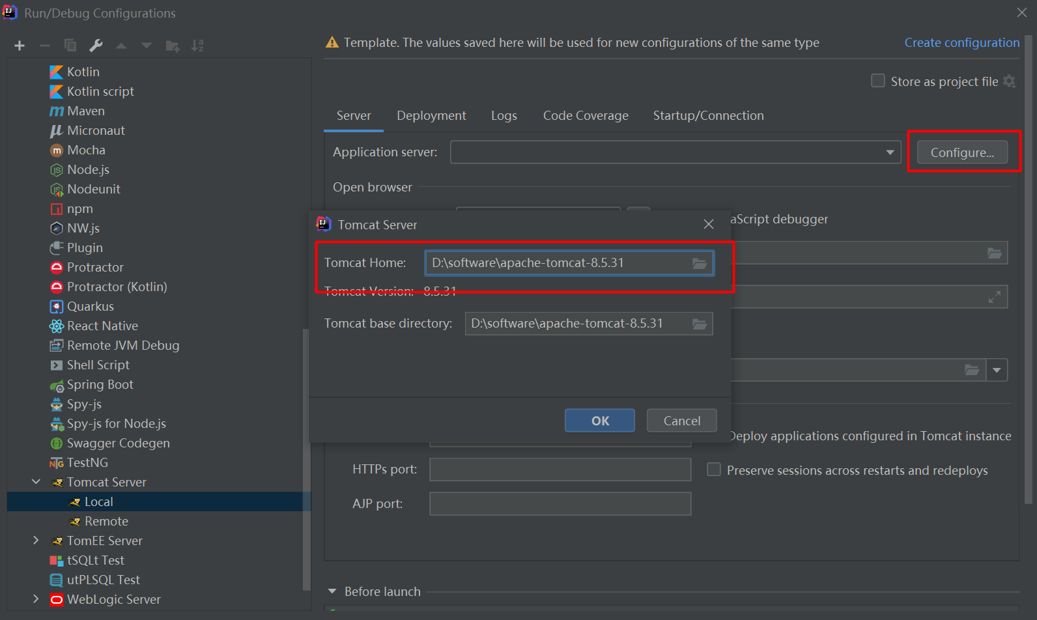Viewport: 1037px width, 620px height.
Task: Select npm configuration type
Action: tap(79, 208)
